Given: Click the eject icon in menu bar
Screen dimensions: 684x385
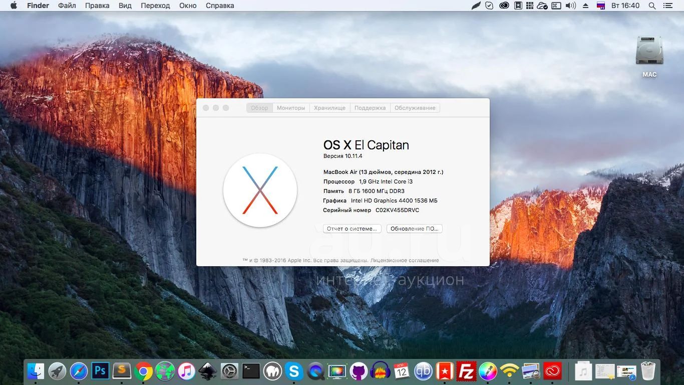Looking at the screenshot, I should point(586,6).
